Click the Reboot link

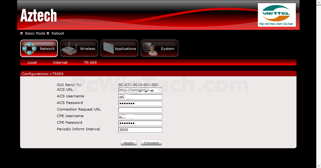click(58, 33)
